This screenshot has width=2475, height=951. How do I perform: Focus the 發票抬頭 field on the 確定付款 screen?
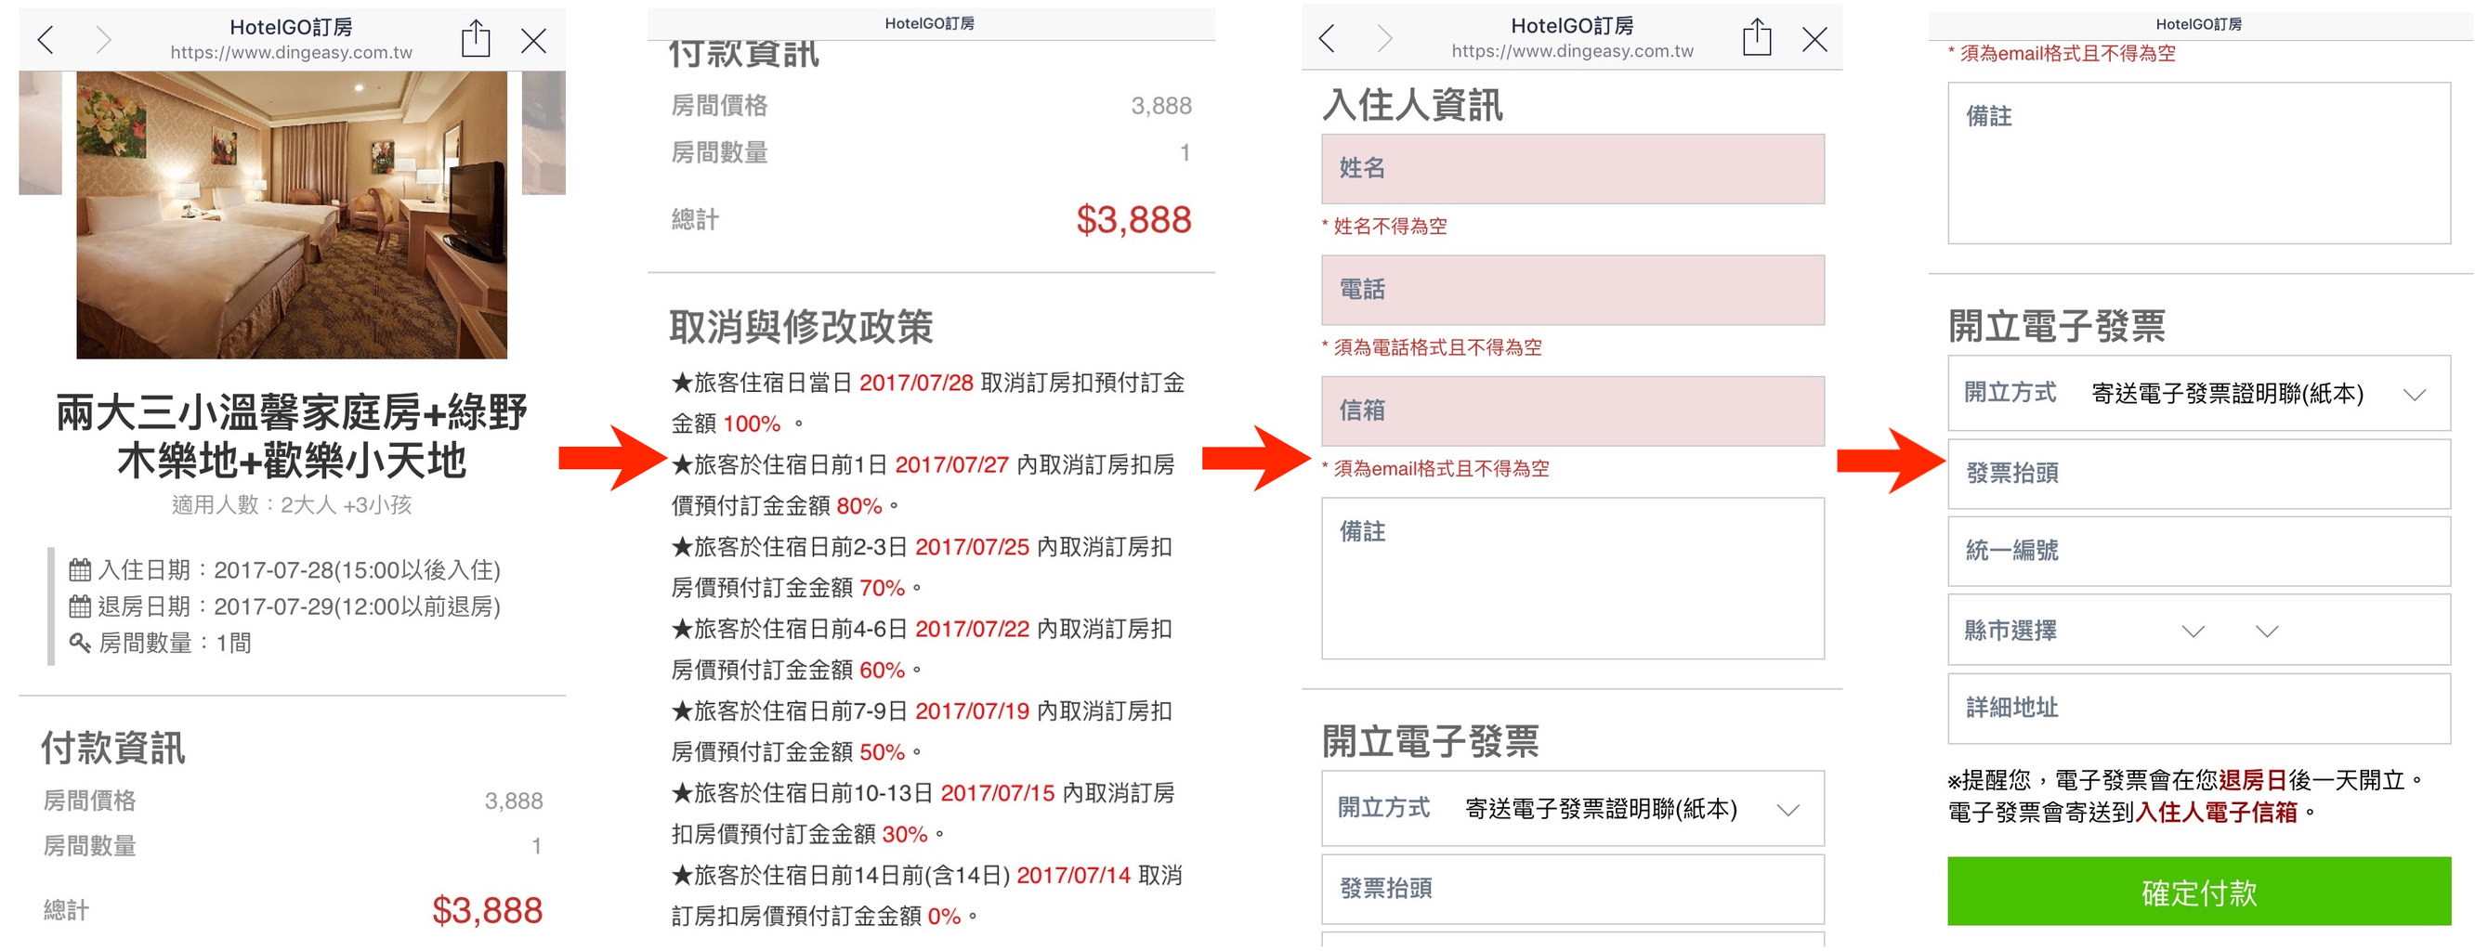point(2199,474)
